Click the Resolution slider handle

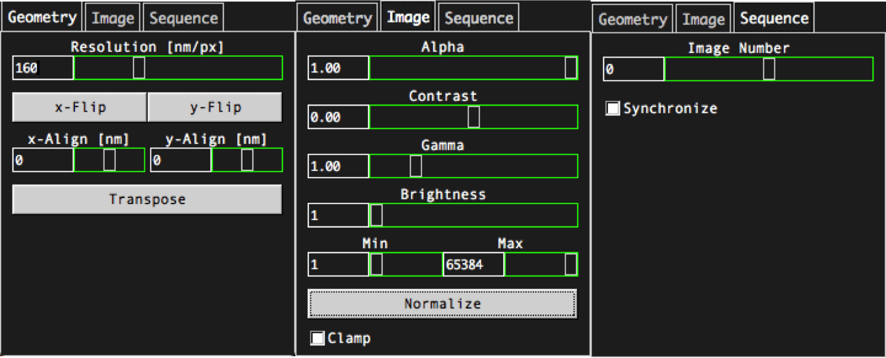[139, 68]
